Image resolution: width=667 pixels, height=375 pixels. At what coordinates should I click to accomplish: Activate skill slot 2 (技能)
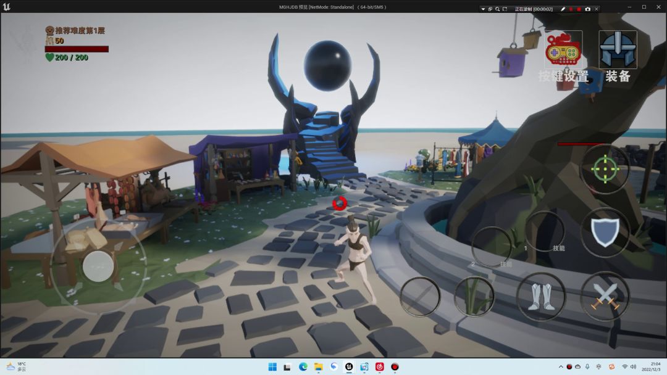click(x=492, y=247)
